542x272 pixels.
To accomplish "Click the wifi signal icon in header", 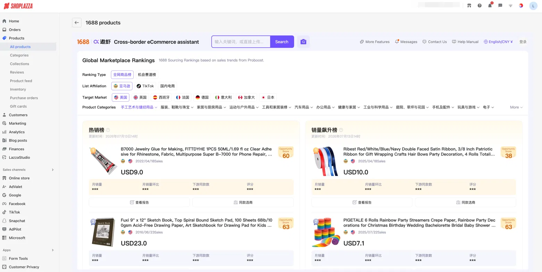I will pos(511,6).
